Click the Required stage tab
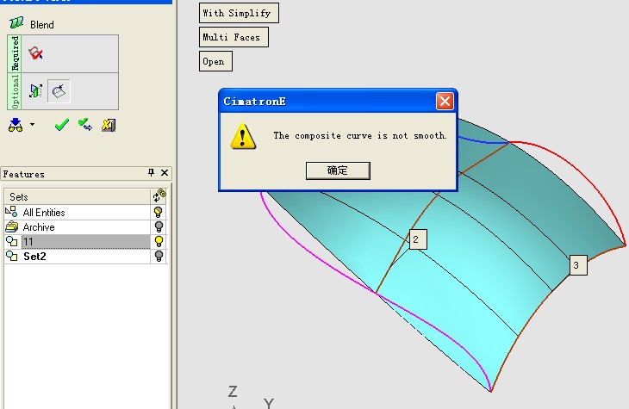 click(x=15, y=53)
